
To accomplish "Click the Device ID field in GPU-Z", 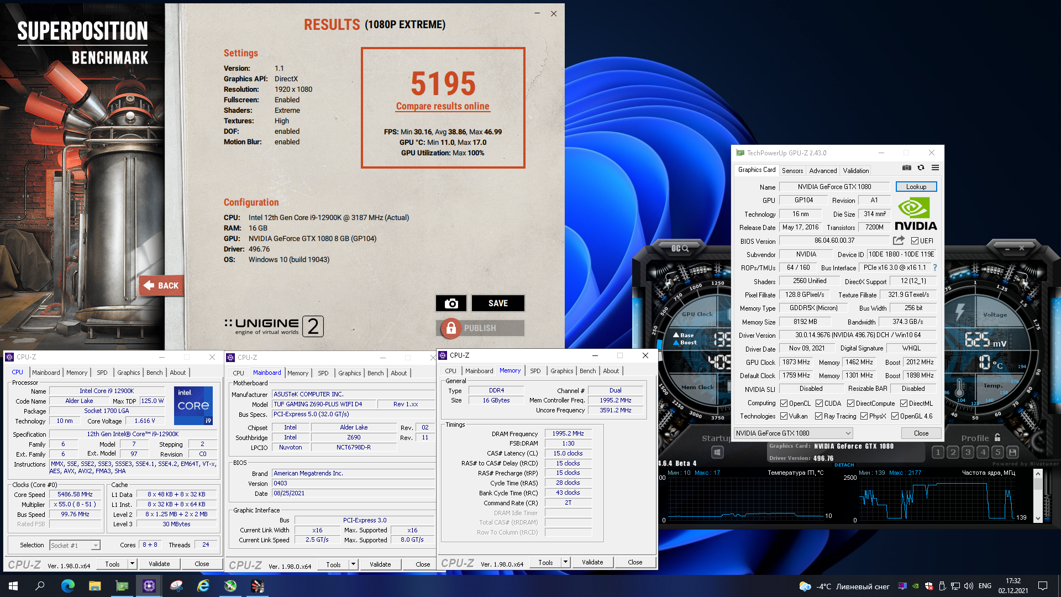I will click(x=901, y=254).
